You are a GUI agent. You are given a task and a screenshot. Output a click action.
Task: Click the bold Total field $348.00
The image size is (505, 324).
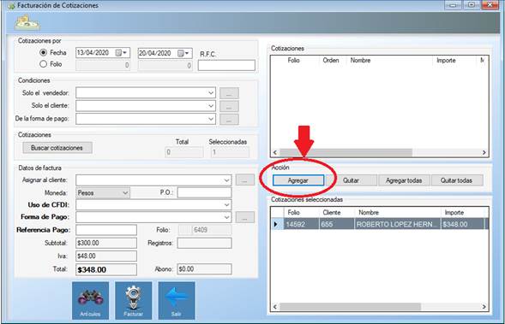pyautogui.click(x=106, y=269)
